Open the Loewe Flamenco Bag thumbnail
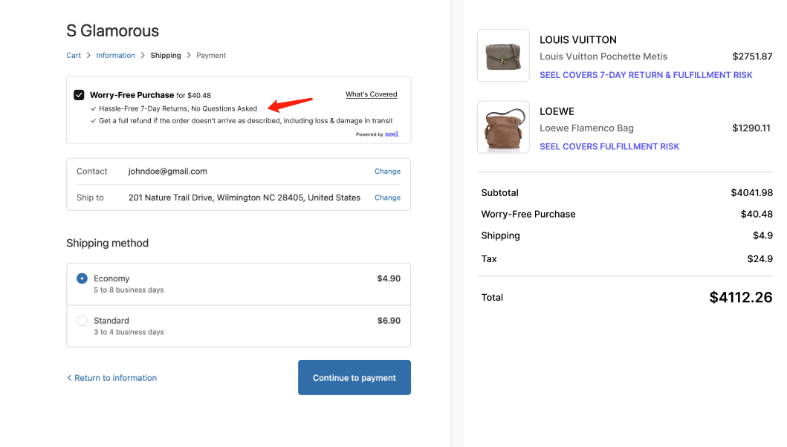787x447 pixels. point(503,127)
